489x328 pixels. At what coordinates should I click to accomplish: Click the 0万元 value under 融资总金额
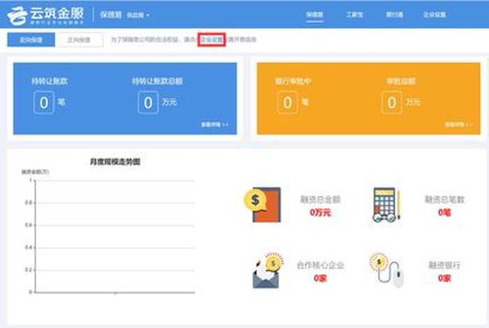320,213
